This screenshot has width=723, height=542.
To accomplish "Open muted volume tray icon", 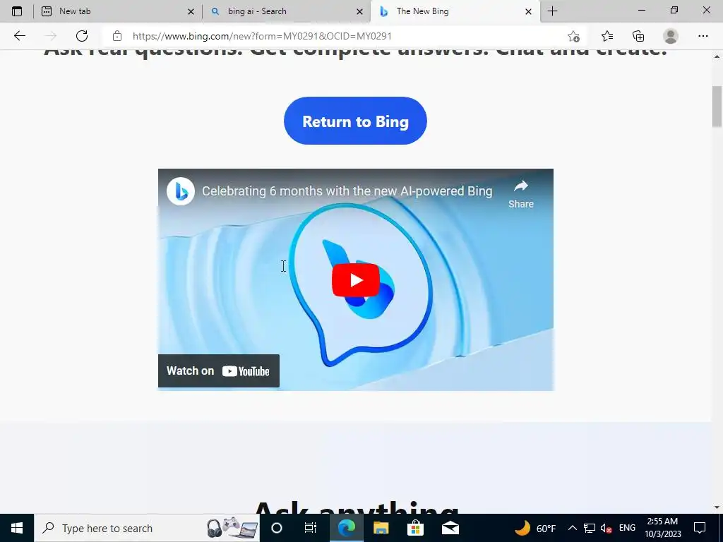I will click(x=606, y=528).
